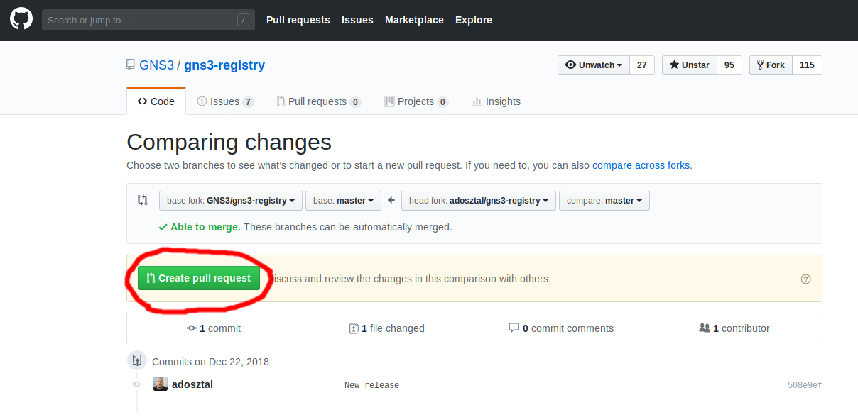Open the compare: master branch dropdown
Viewport: 858px width, 417px height.
pyautogui.click(x=604, y=201)
